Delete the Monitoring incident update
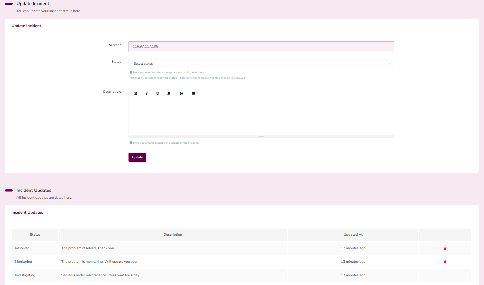Screen dimensions: 484x285 coord(445,262)
